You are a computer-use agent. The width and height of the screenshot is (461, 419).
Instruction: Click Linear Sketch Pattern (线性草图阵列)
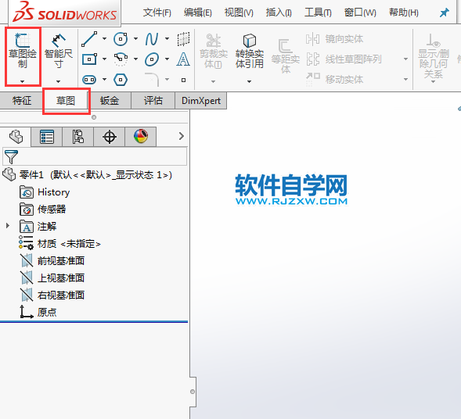tap(344, 59)
